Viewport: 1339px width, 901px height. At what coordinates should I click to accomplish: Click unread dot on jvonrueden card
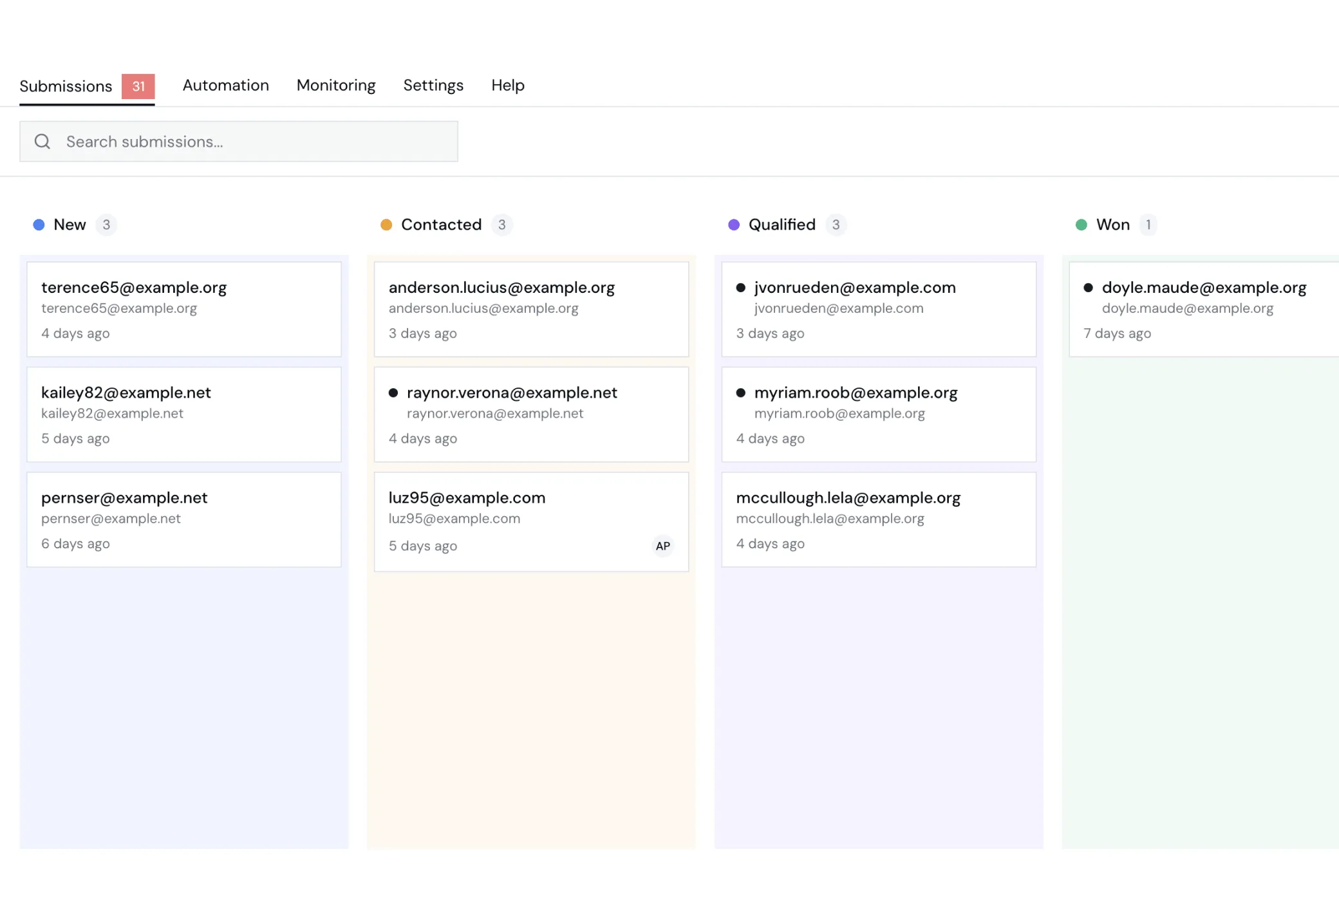click(x=740, y=288)
